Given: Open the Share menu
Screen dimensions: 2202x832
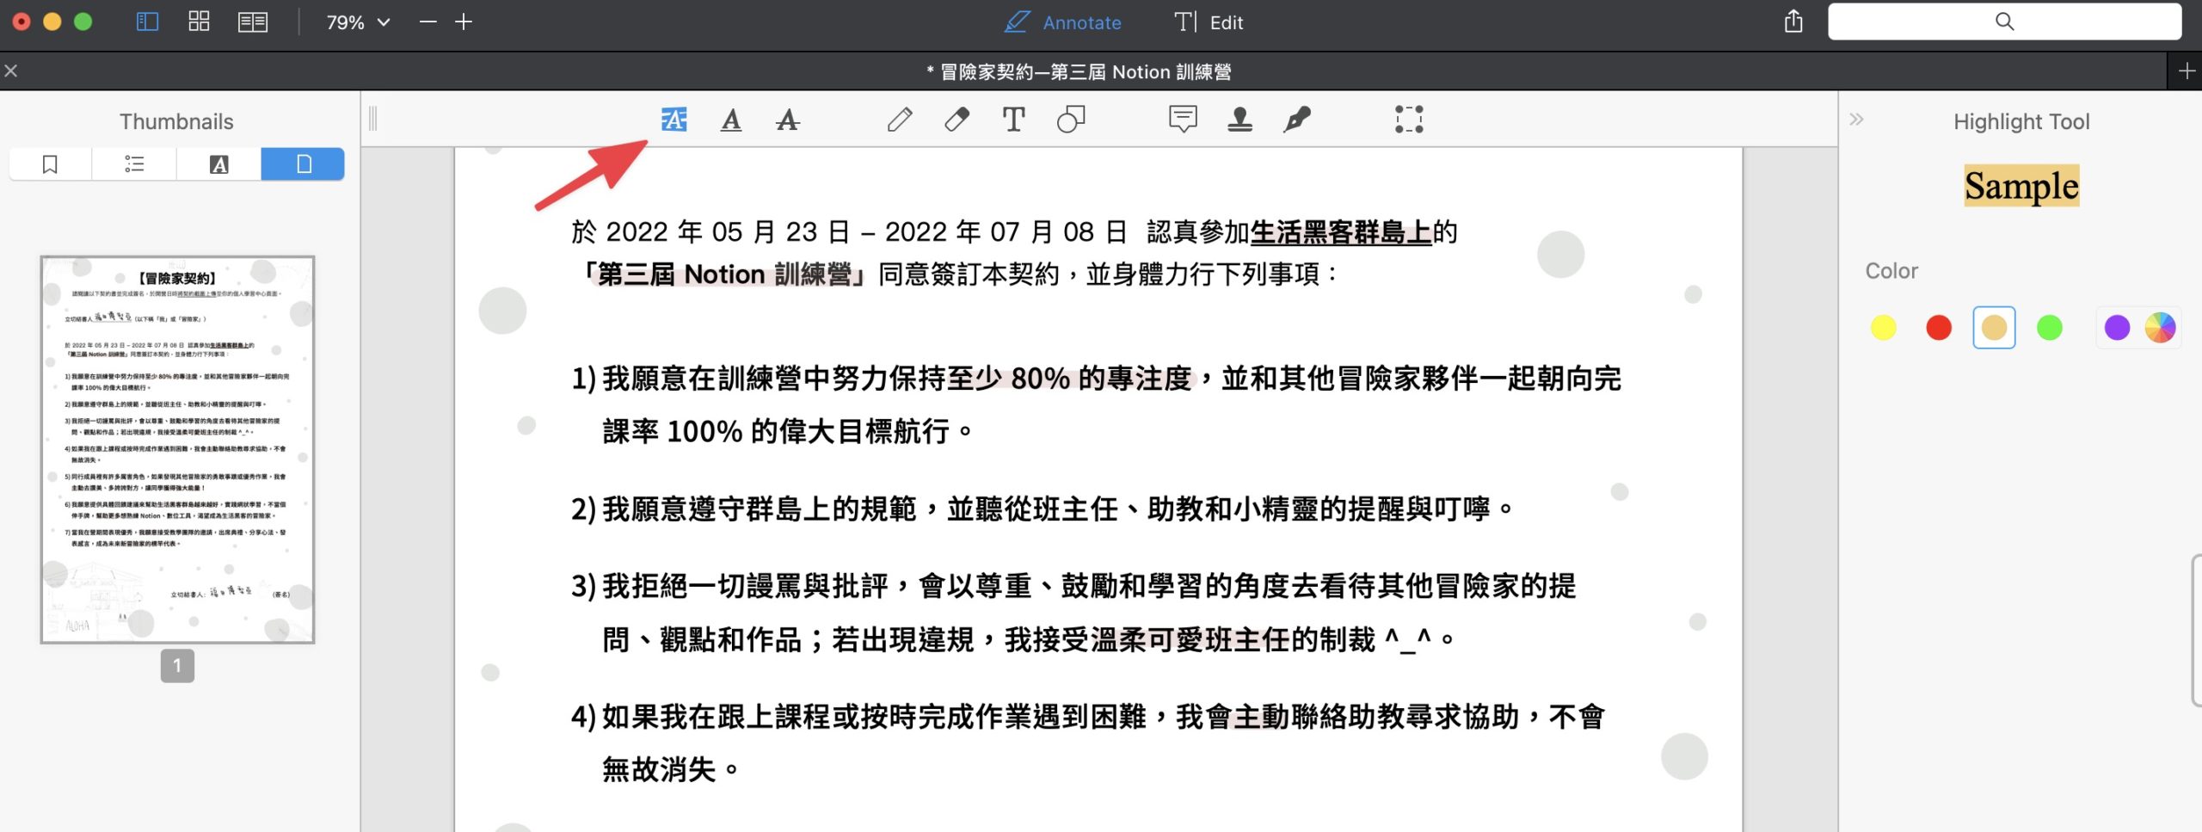Looking at the screenshot, I should [1793, 22].
